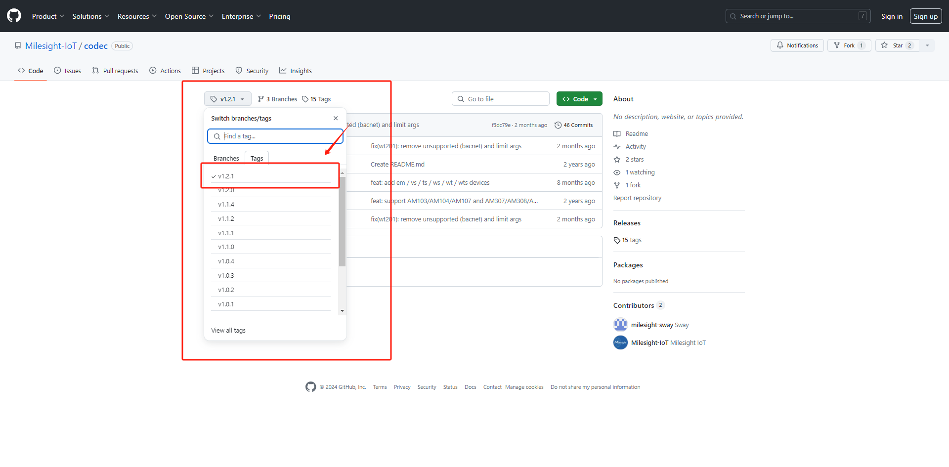The image size is (949, 467).
Task: Open 15 tags under Releases
Action: click(x=627, y=240)
